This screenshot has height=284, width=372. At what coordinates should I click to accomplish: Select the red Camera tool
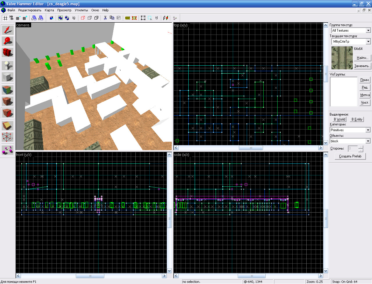click(8, 52)
